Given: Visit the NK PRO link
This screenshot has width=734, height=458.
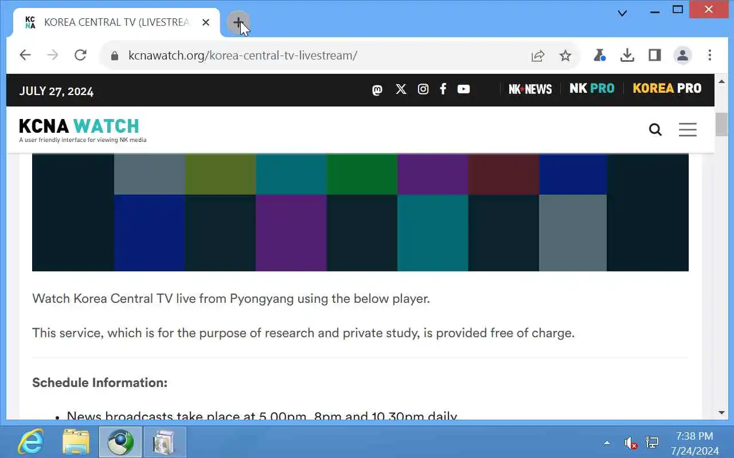Looking at the screenshot, I should coord(592,88).
